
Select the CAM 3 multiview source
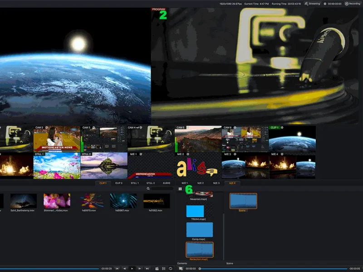click(x=104, y=139)
